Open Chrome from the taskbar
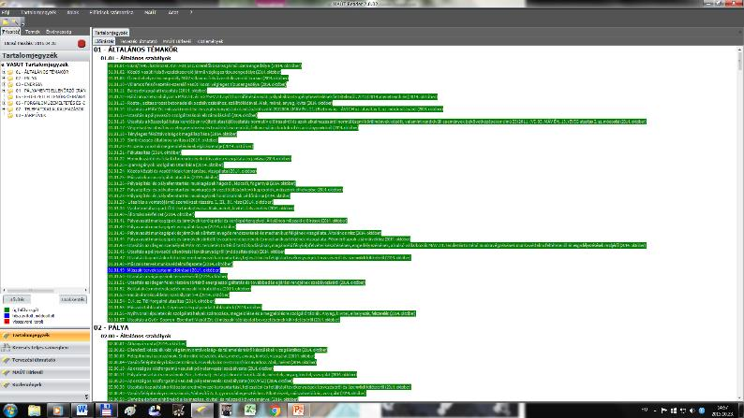The height and width of the screenshot is (418, 744). click(275, 410)
